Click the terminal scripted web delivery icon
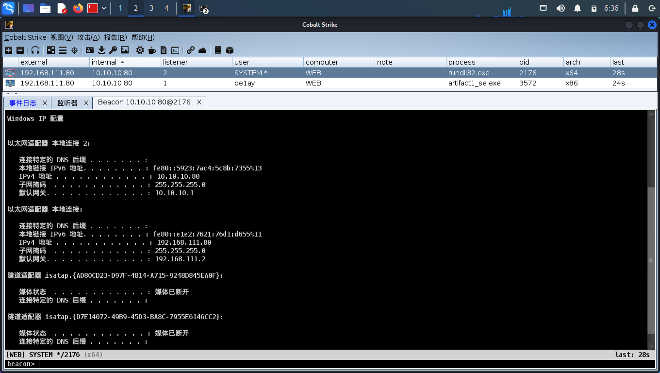The image size is (660, 373). (x=175, y=50)
